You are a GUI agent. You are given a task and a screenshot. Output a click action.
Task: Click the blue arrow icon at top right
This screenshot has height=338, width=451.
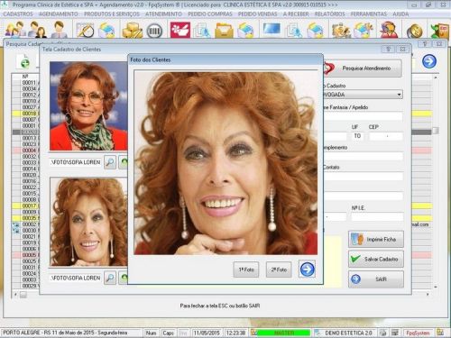click(x=429, y=61)
